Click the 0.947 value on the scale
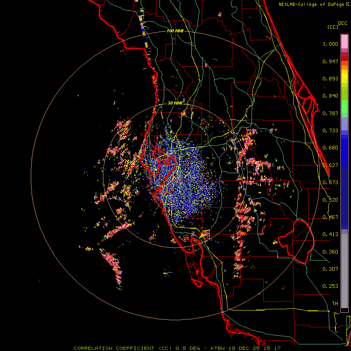 330,61
